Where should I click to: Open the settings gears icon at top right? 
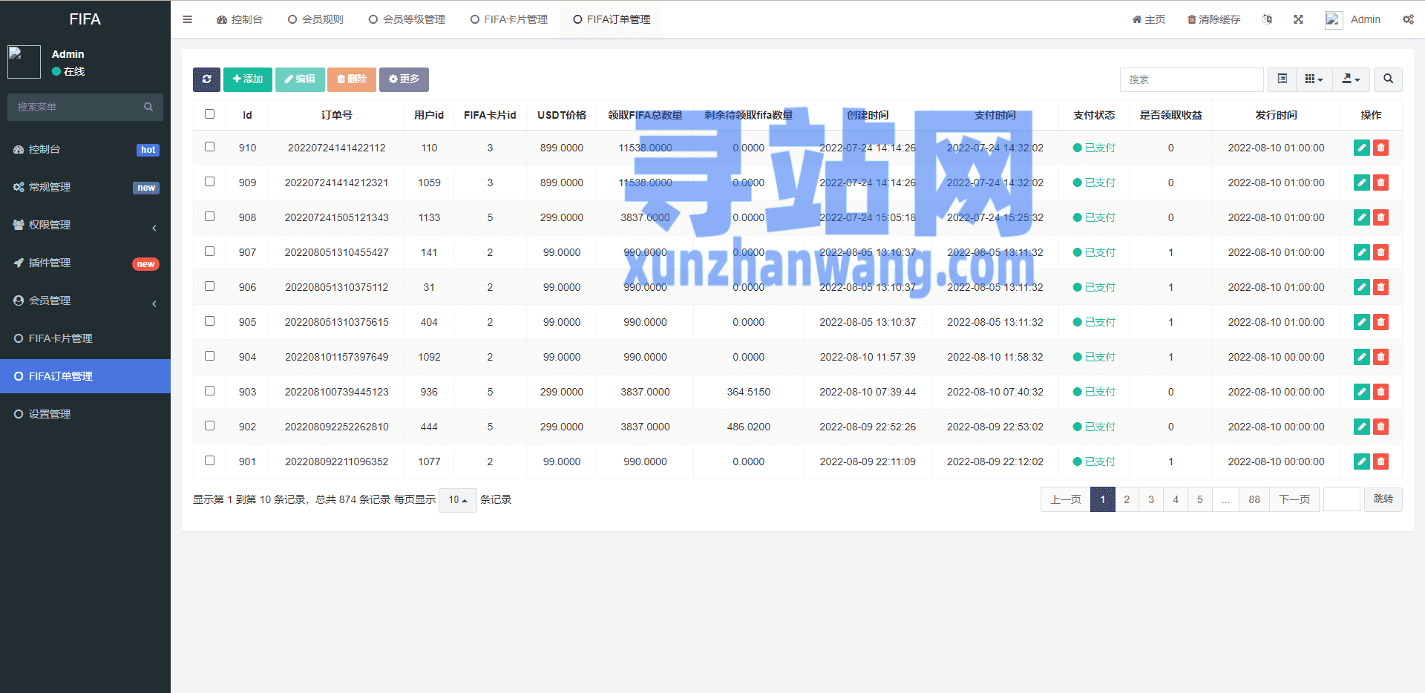point(1408,19)
